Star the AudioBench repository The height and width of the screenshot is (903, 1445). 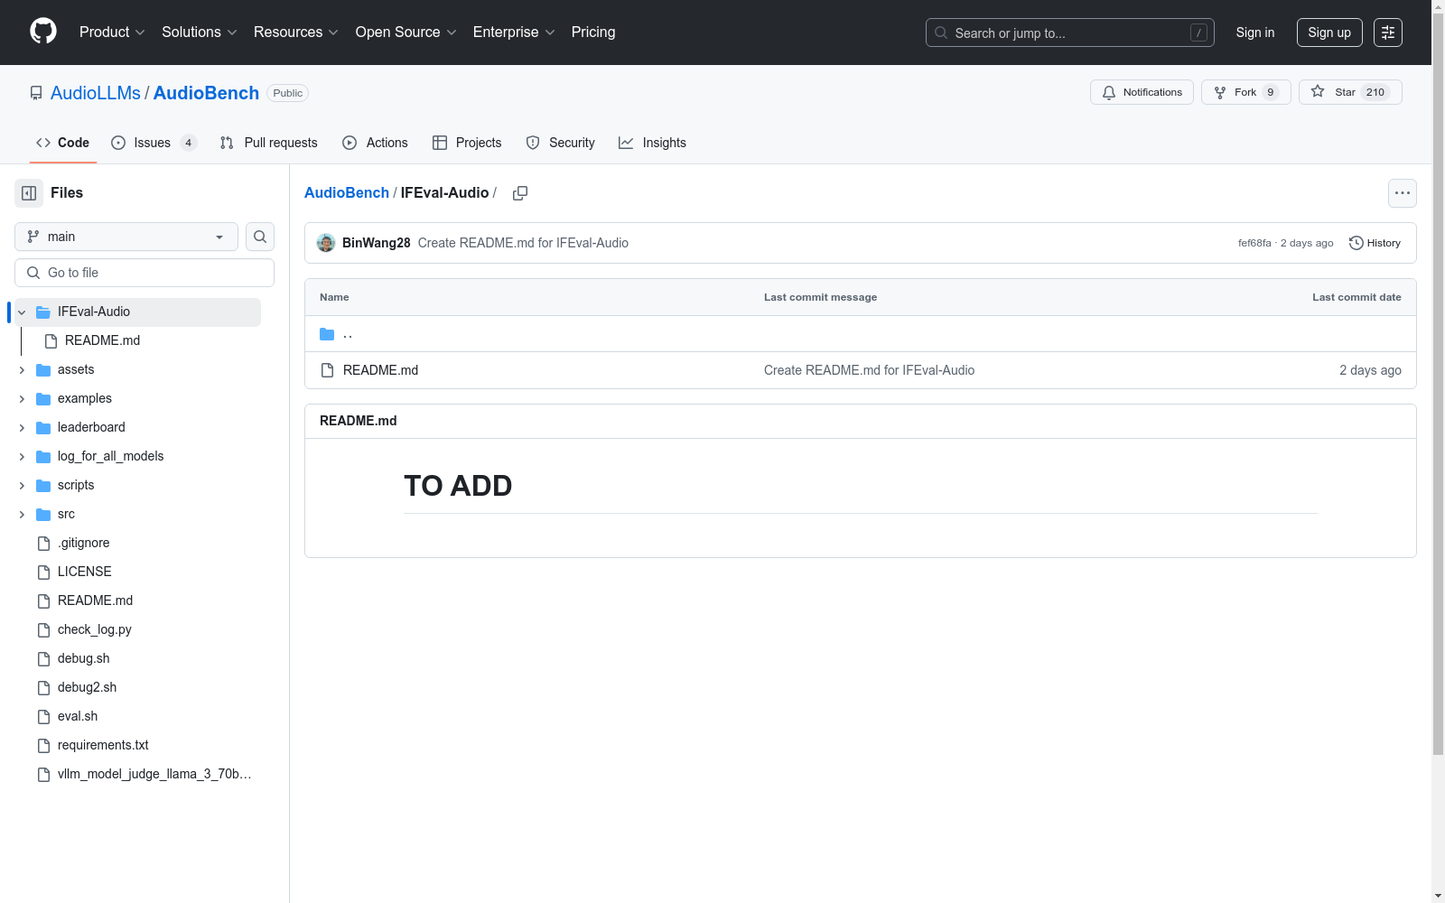pyautogui.click(x=1350, y=92)
